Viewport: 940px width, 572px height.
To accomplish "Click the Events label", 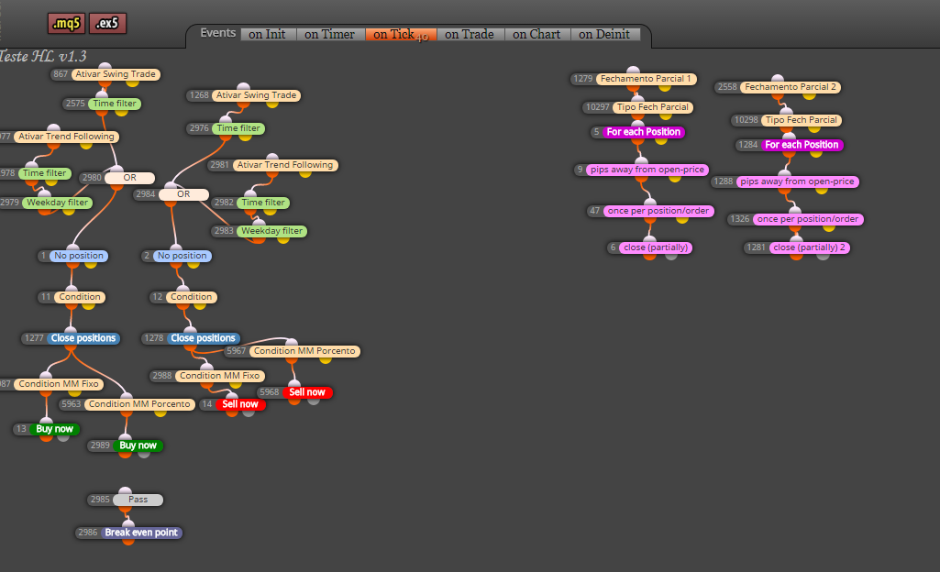I will [x=217, y=33].
